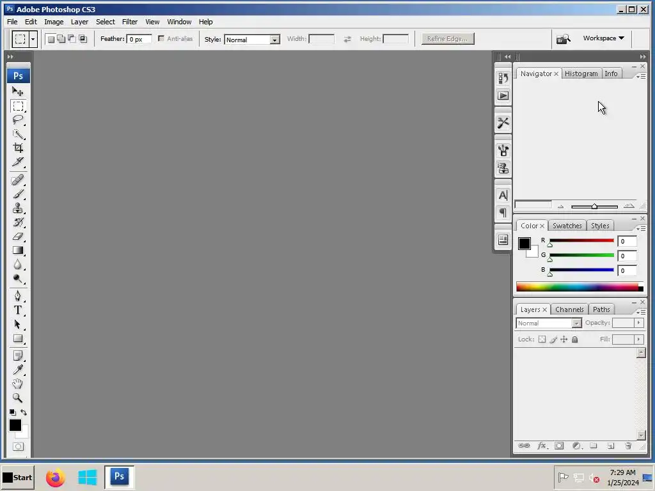This screenshot has height=491, width=655.
Task: Select the History Brush tool
Action: click(x=17, y=222)
